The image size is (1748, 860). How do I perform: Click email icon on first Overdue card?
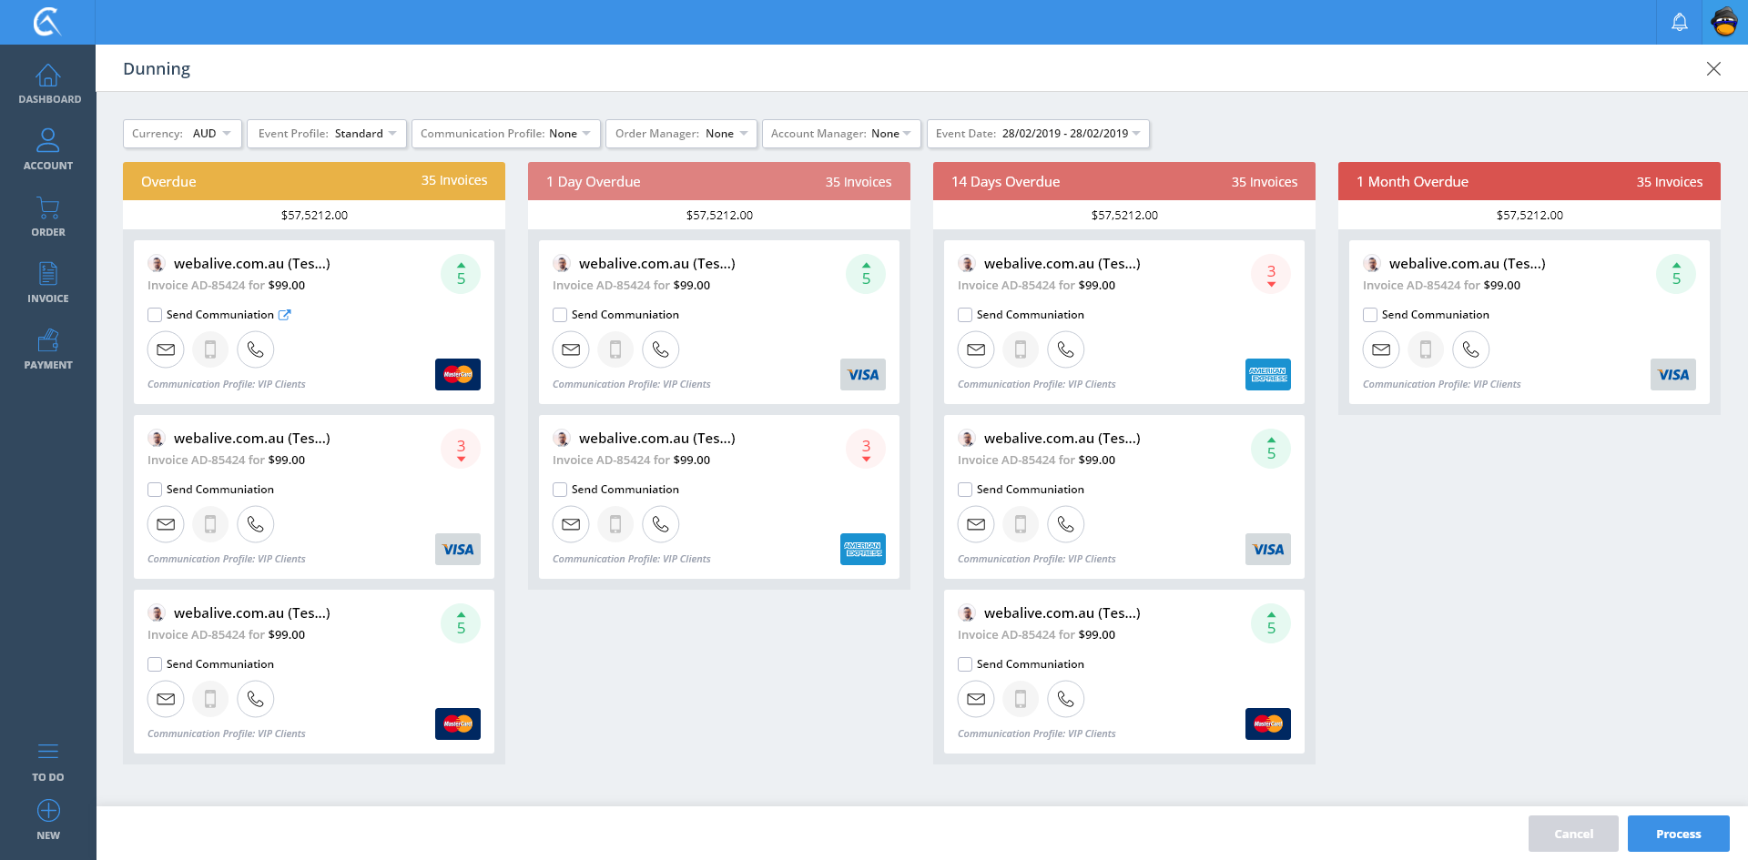pos(166,349)
